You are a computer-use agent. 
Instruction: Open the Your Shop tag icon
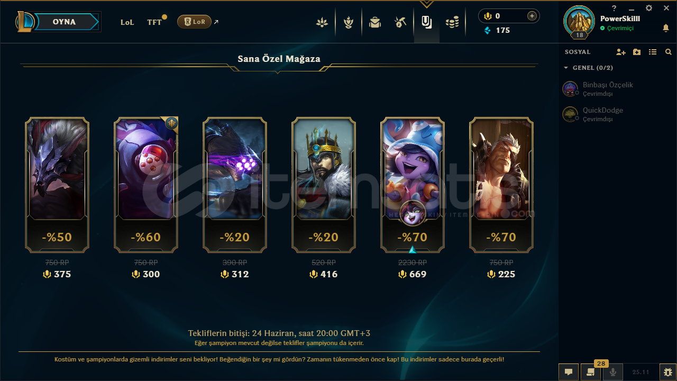click(x=426, y=22)
